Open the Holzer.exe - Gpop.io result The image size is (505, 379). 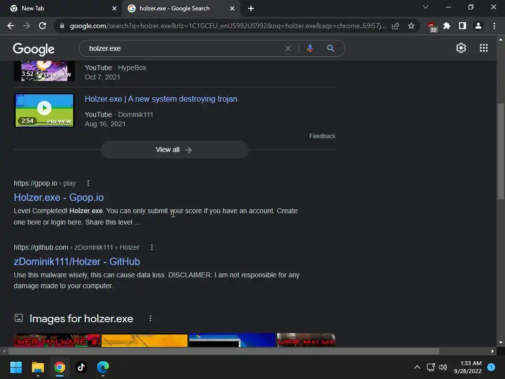59,197
